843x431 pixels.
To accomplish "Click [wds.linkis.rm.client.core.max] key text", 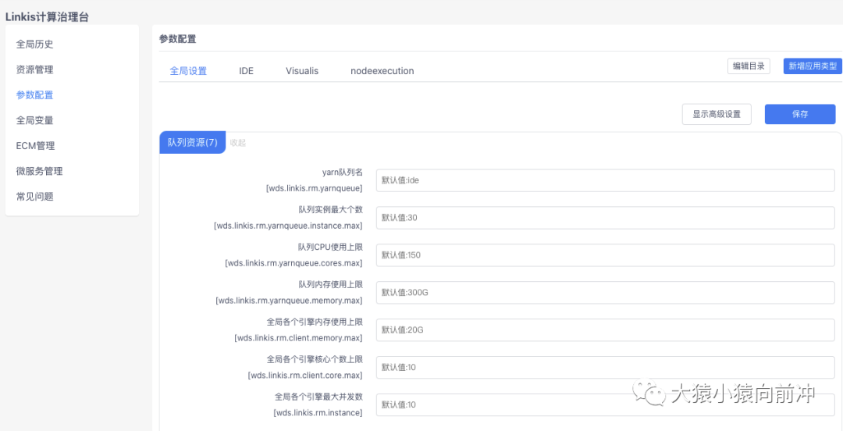I will coord(305,375).
